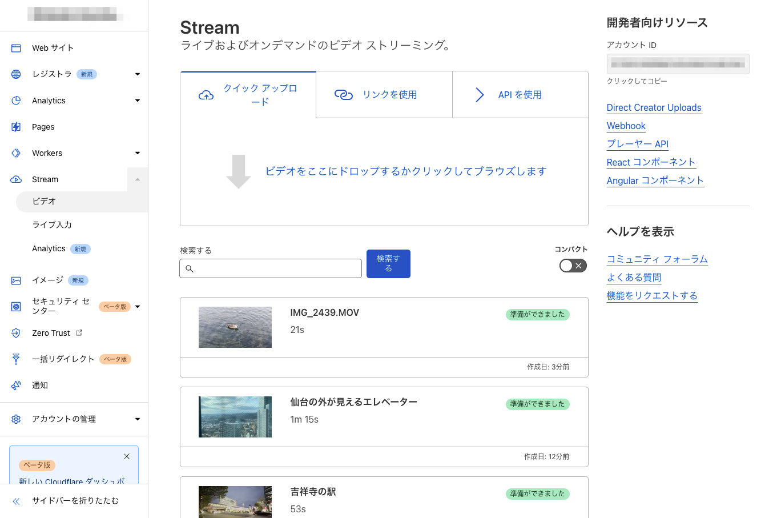Image resolution: width=781 pixels, height=518 pixels.
Task: Open the イメージ section icon
Action: [x=16, y=280]
